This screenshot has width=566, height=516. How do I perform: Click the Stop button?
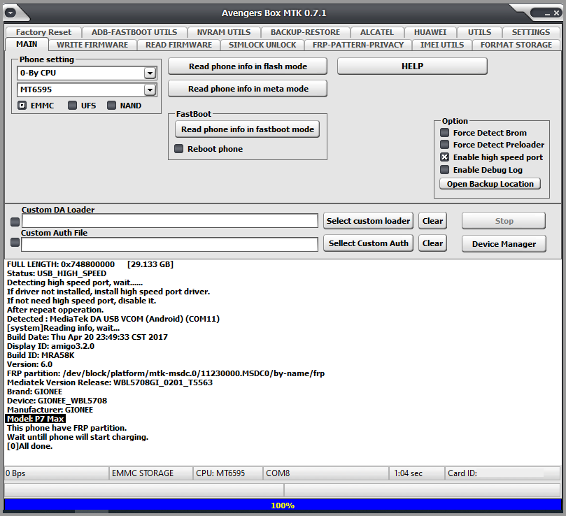504,221
